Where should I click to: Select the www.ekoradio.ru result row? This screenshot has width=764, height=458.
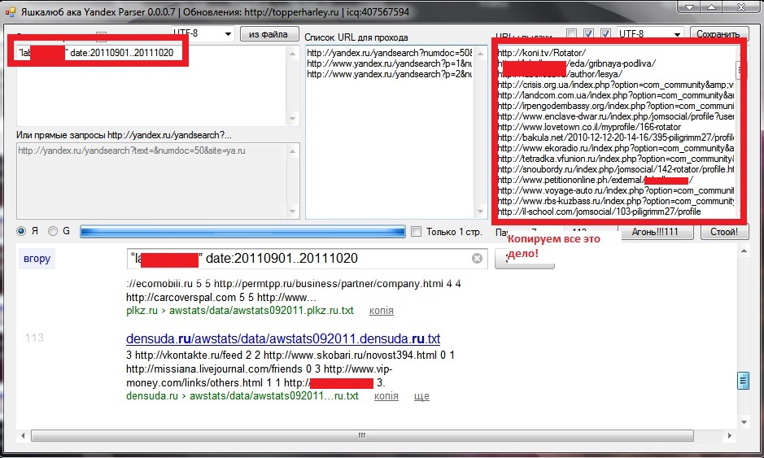(616, 148)
